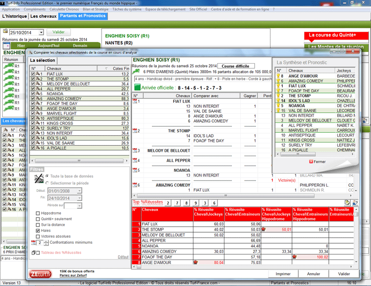Click the Hier button in green bar

pos(21,45)
